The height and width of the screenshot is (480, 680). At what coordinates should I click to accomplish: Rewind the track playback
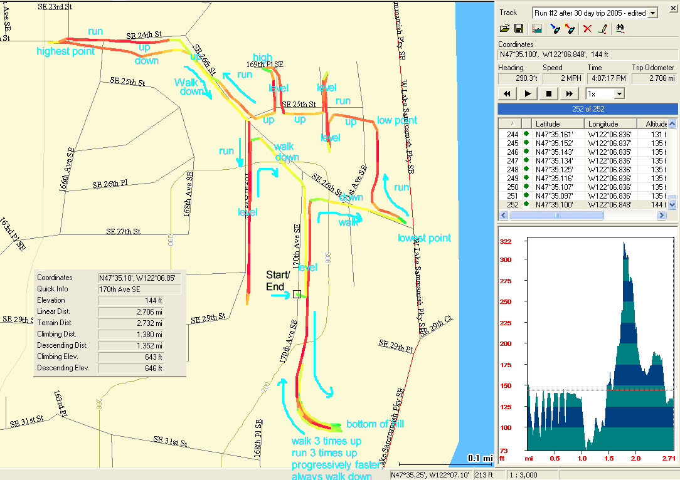508,93
